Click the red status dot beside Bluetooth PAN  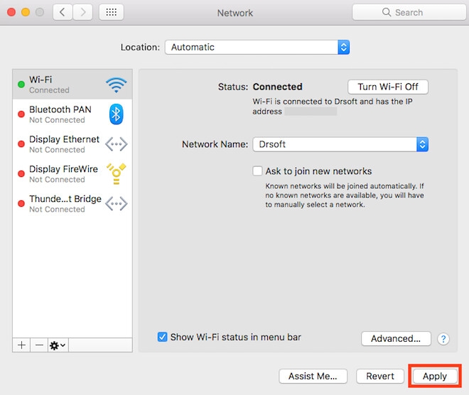coord(21,114)
